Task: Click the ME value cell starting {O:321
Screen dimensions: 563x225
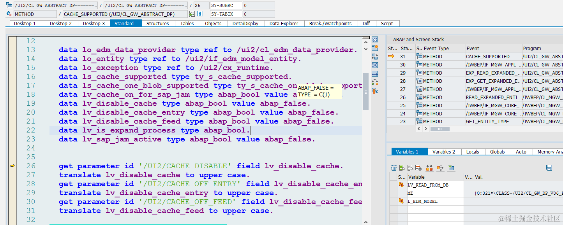Action: [518, 193]
